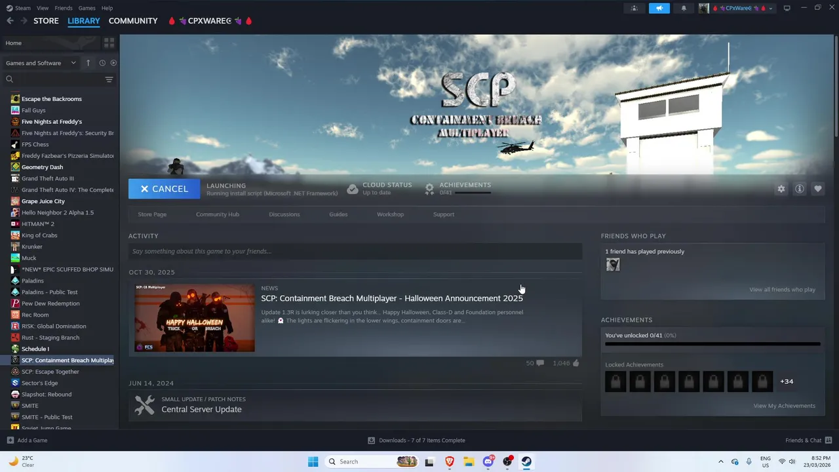Screen dimensions: 839x472
Task: Open the Support link
Action: pyautogui.click(x=444, y=214)
